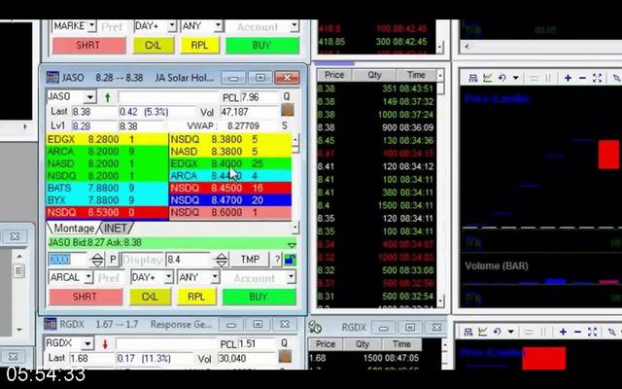
Task: Click undo arrow on RGDX chart toolbar
Action: 497,332
